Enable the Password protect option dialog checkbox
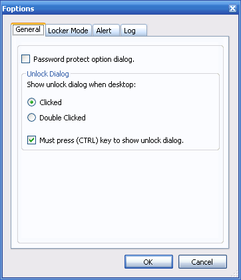 pyautogui.click(x=26, y=59)
